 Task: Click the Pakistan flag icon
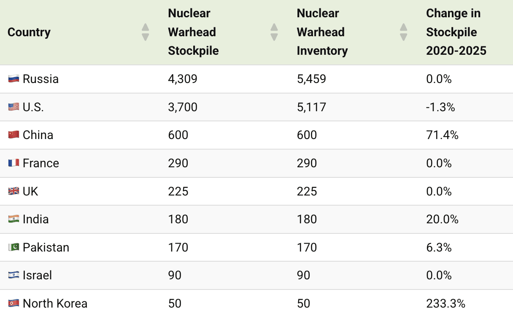click(x=13, y=247)
